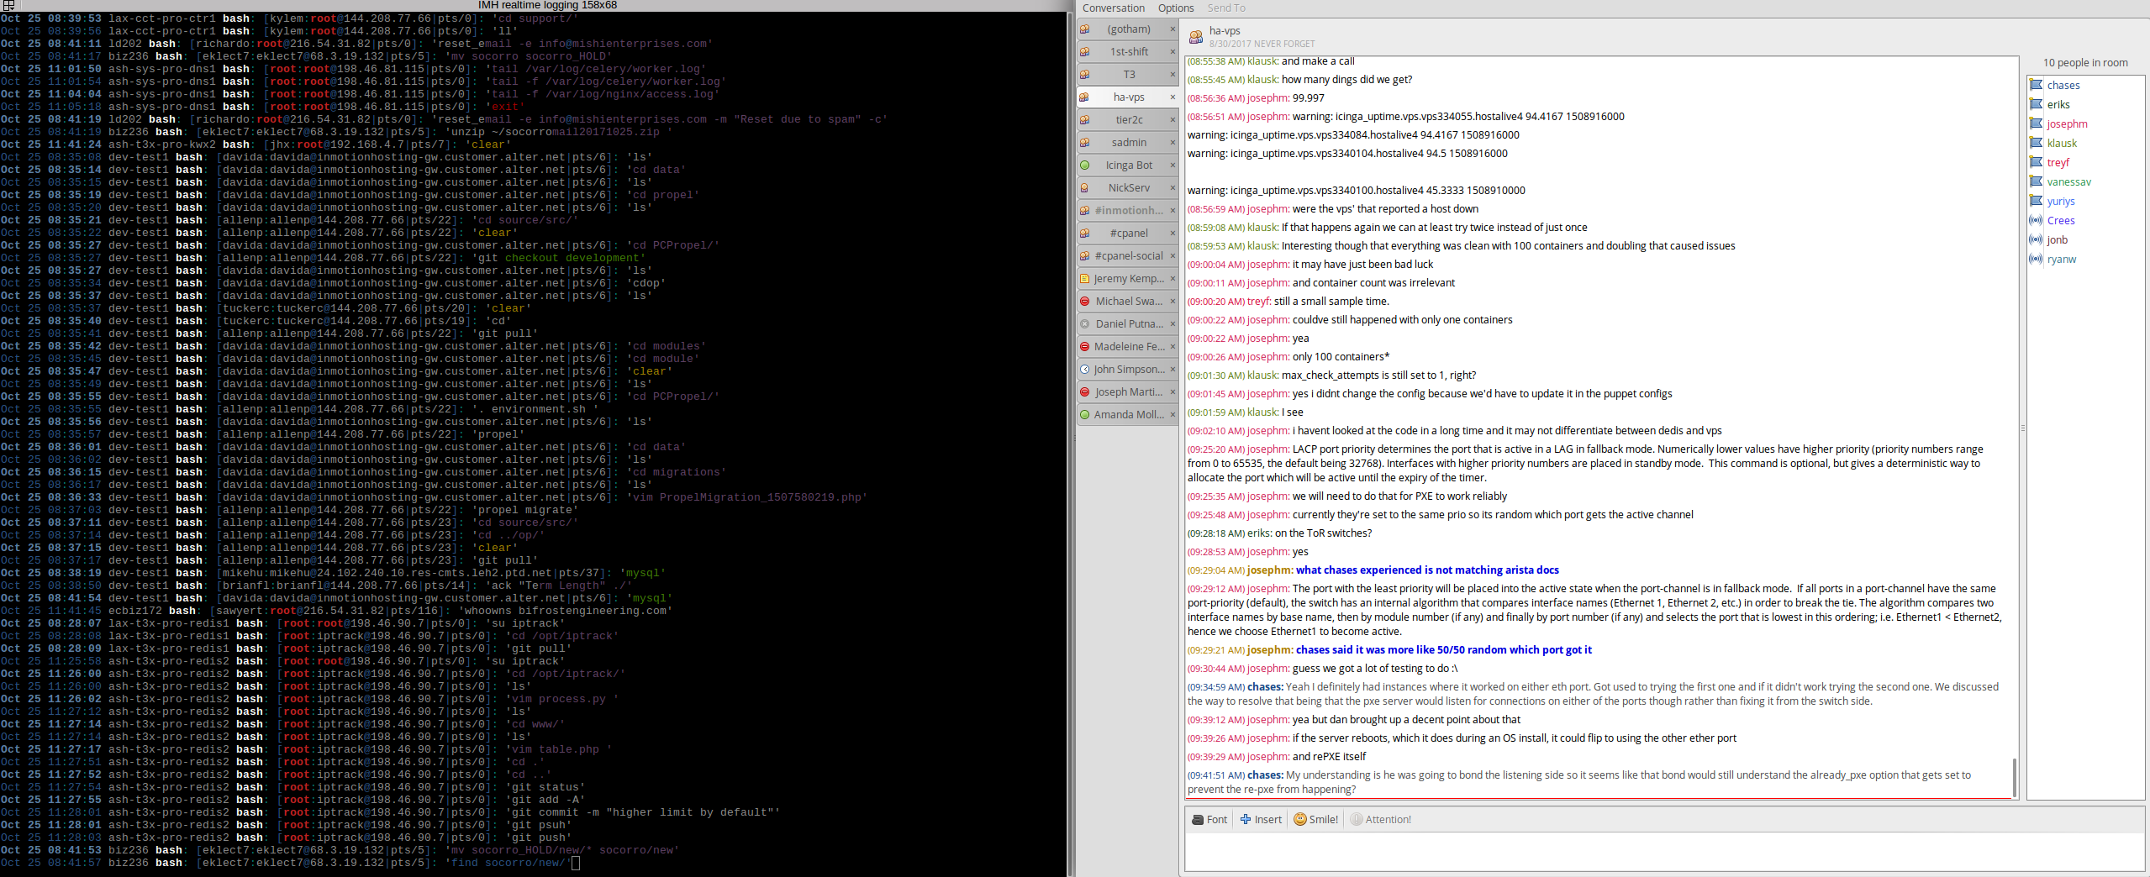Open the Conversation menu

click(x=1113, y=8)
